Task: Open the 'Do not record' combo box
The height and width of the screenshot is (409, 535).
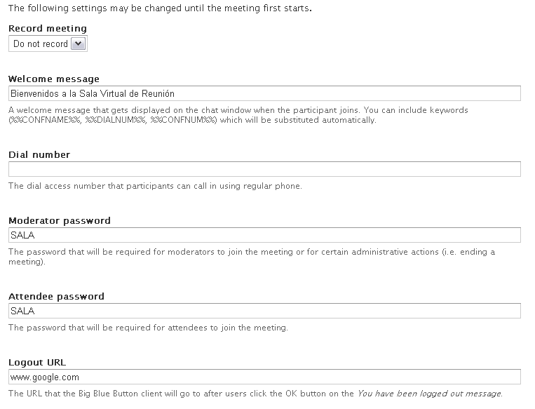Action: tap(48, 43)
